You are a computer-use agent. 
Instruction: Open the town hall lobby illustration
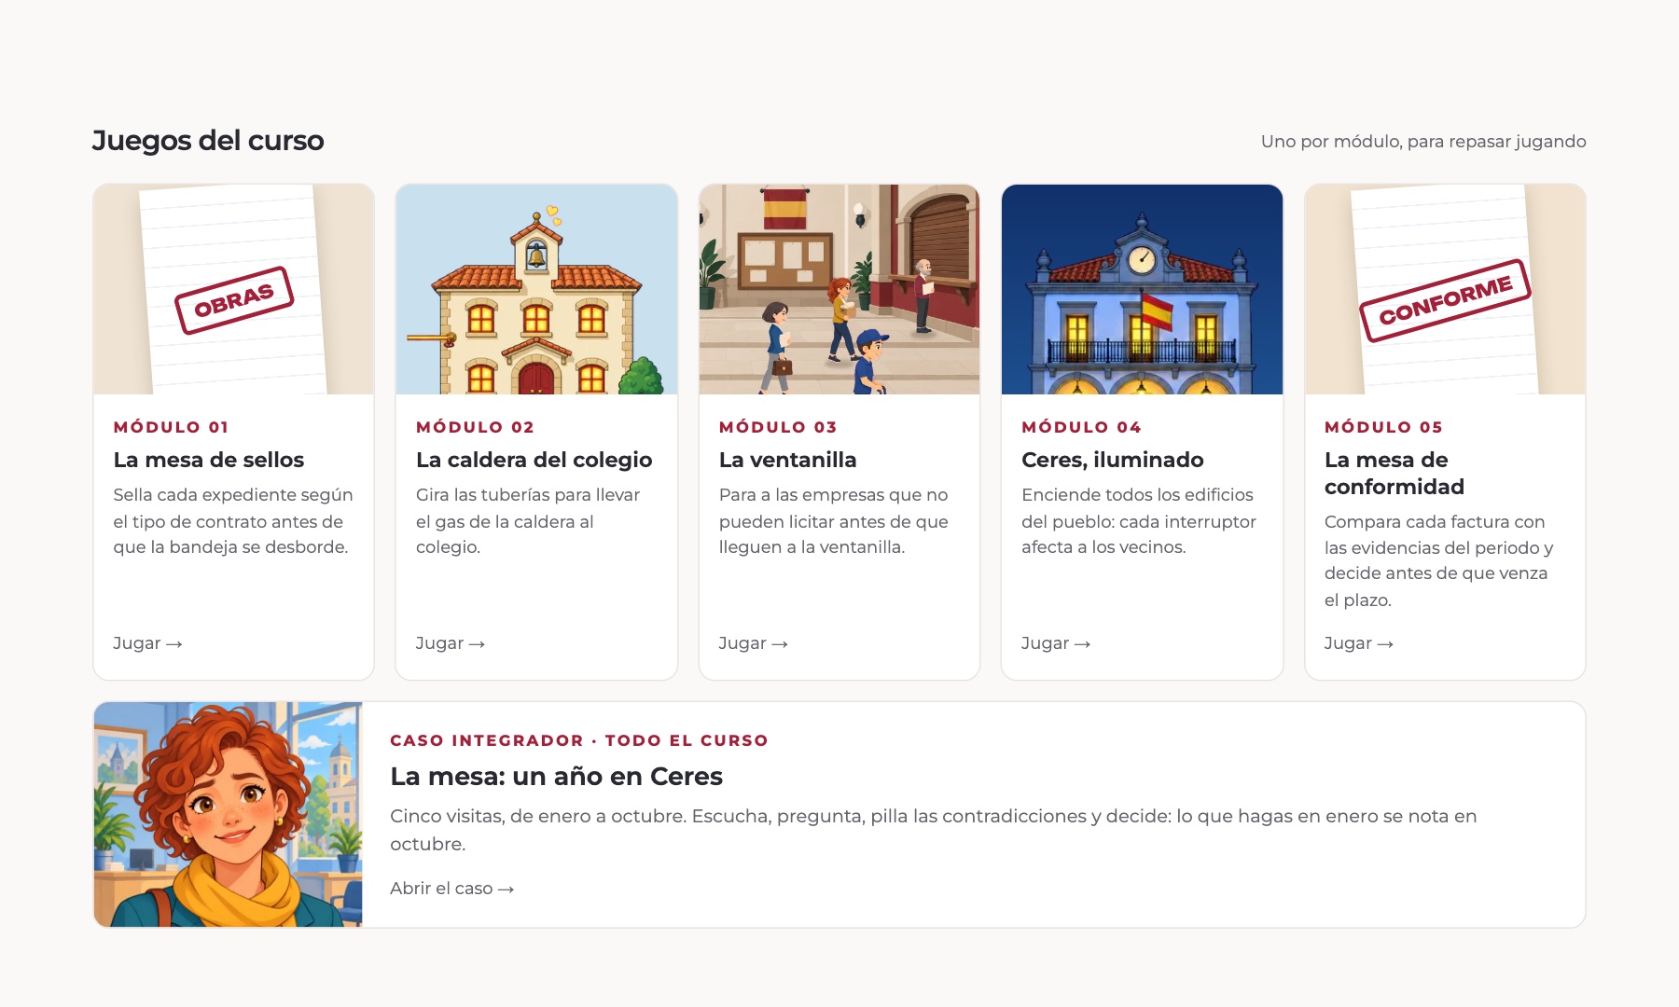click(839, 289)
